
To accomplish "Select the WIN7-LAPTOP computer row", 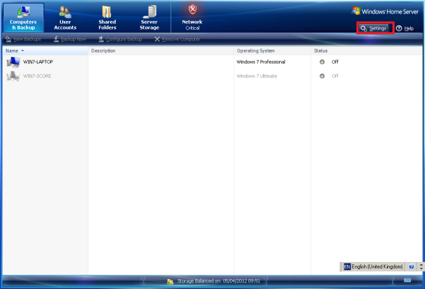I will pos(213,62).
